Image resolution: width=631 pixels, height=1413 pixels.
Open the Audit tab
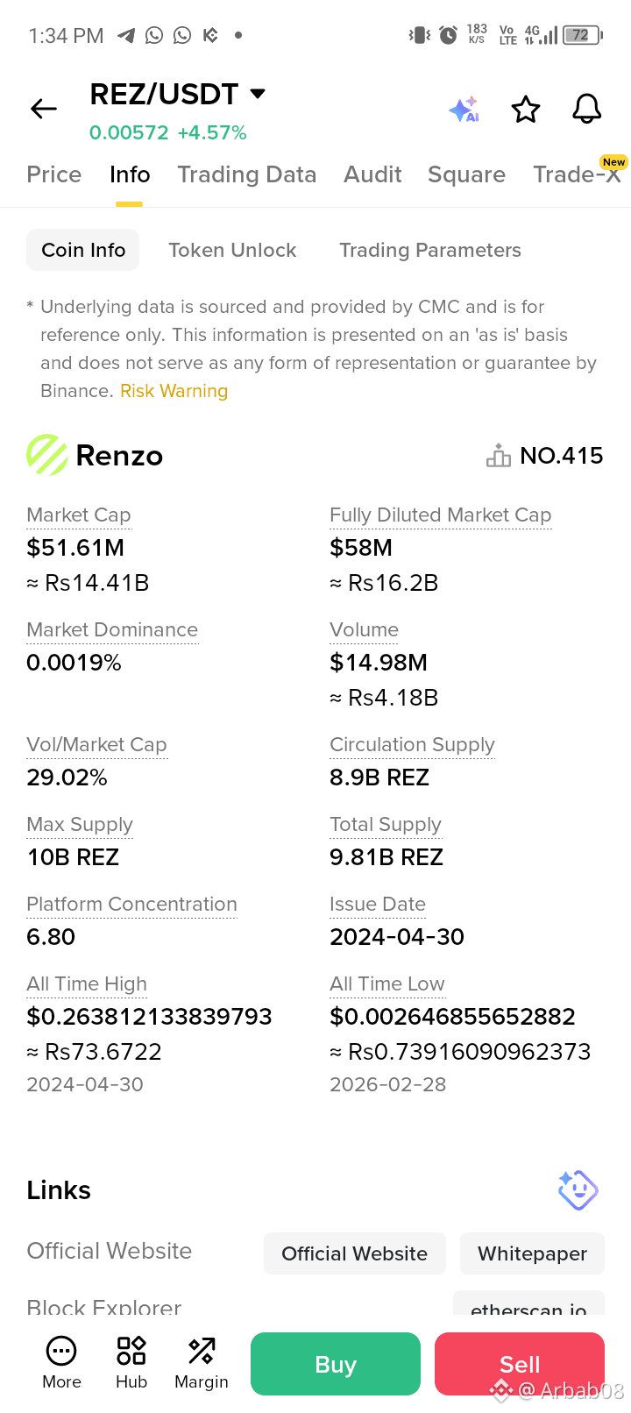[x=372, y=174]
